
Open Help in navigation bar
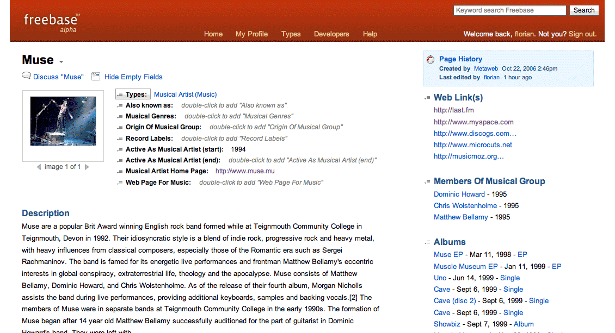point(370,34)
